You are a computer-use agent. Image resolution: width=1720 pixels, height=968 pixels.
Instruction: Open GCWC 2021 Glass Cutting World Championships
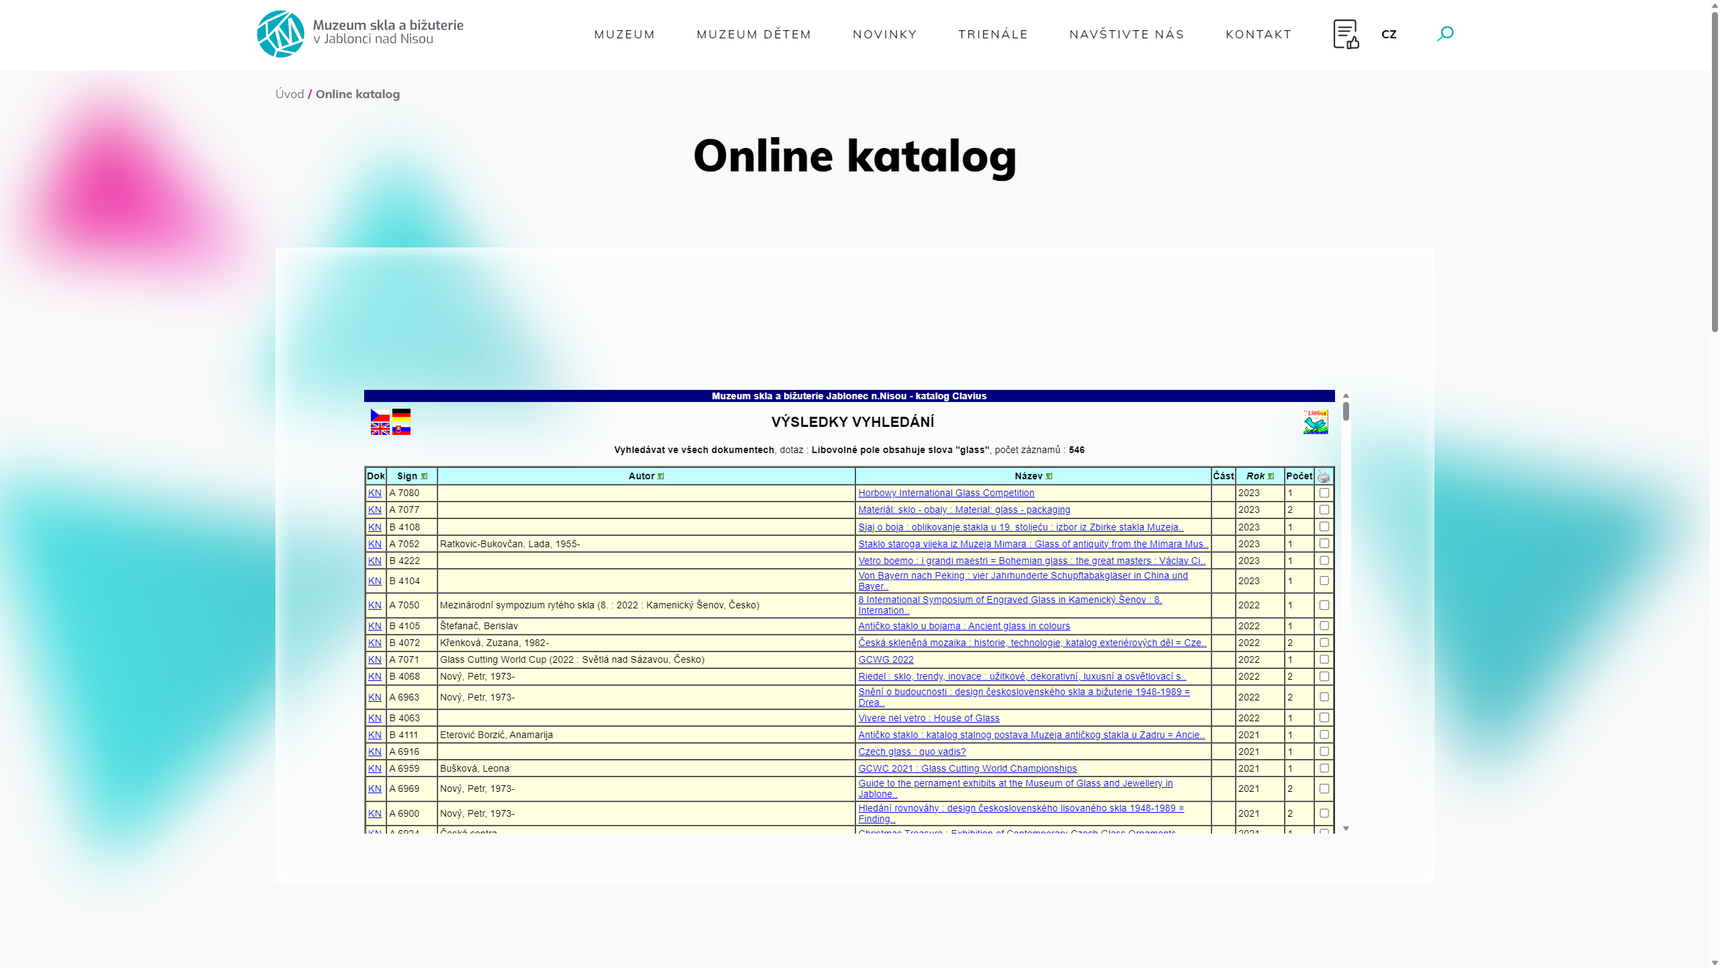[967, 768]
